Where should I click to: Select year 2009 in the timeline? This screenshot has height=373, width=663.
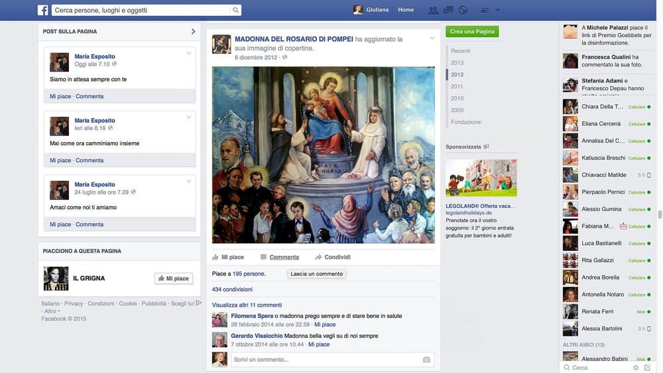457,110
